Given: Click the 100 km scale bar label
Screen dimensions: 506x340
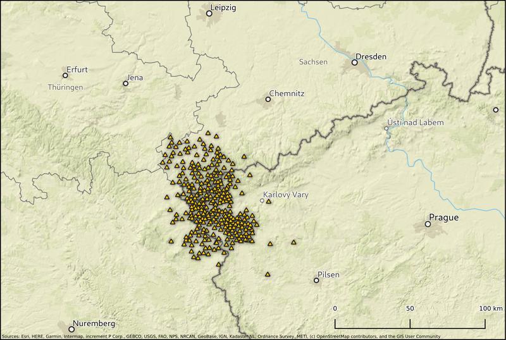Looking at the screenshot, I should [491, 308].
